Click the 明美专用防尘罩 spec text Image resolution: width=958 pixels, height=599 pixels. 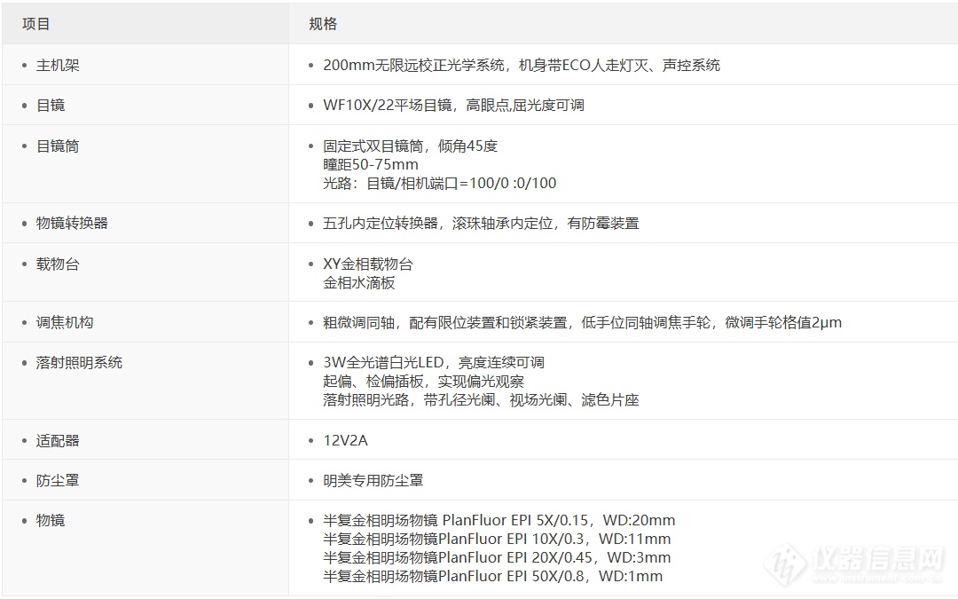click(371, 479)
